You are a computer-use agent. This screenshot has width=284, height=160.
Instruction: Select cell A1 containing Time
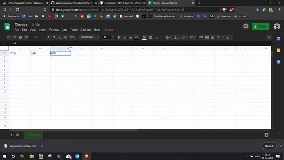20,53
